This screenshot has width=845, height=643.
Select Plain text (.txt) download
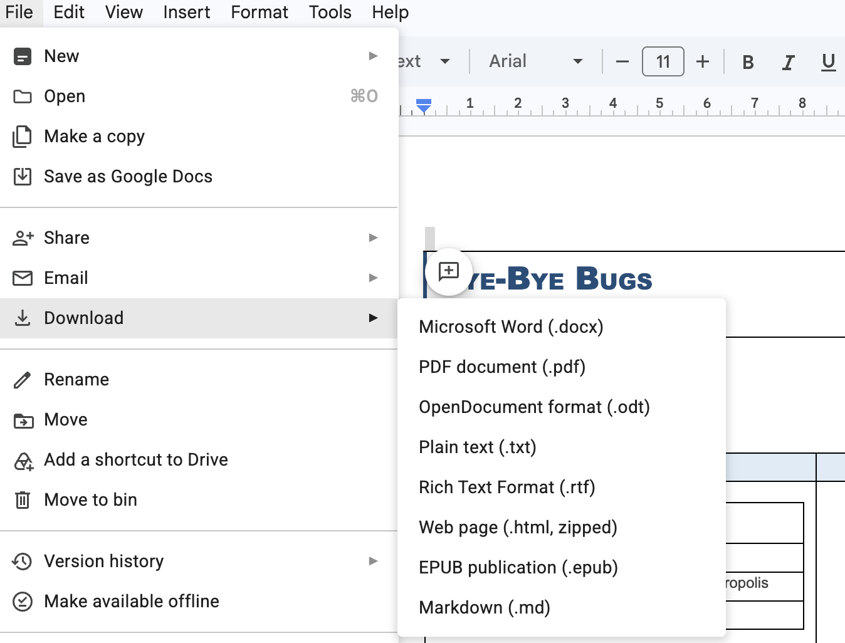pyautogui.click(x=562, y=447)
